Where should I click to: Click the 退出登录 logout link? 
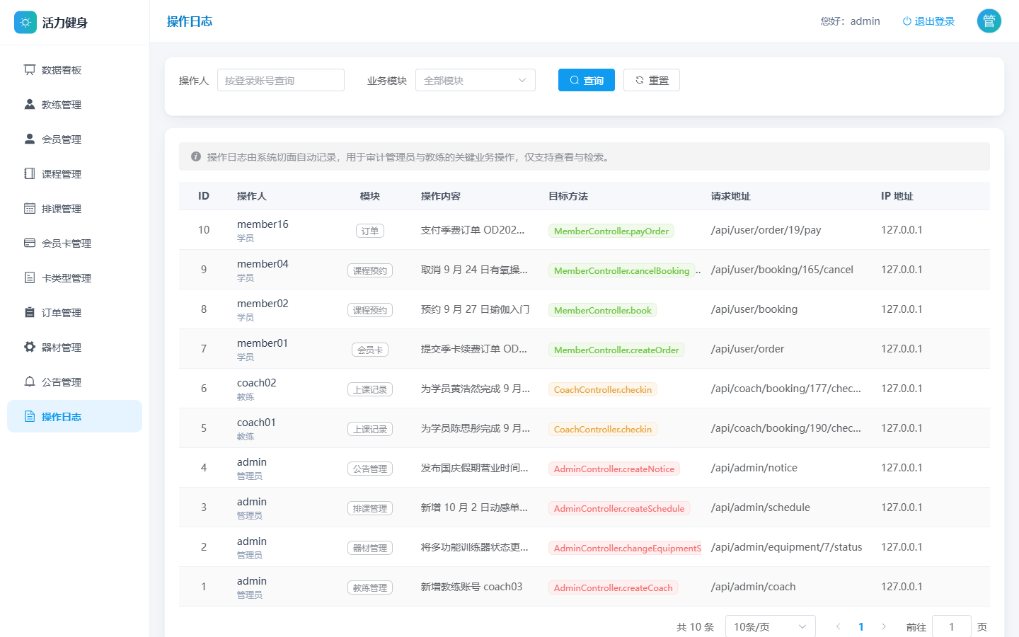pyautogui.click(x=928, y=21)
